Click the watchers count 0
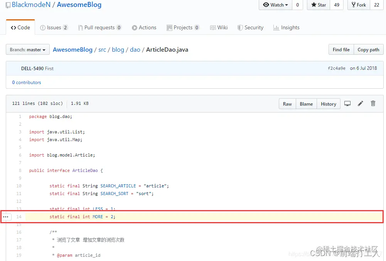This screenshot has width=386, height=261. point(297,5)
